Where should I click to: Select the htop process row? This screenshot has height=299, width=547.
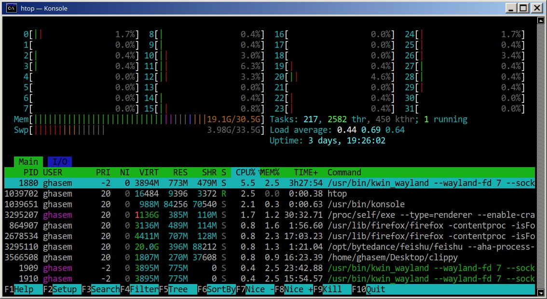click(269, 194)
